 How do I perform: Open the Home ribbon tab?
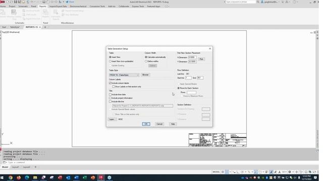3,7
